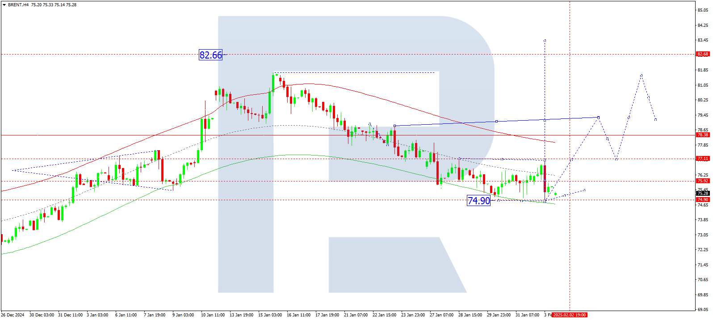Click the 85.05 price scale label

pos(703,10)
